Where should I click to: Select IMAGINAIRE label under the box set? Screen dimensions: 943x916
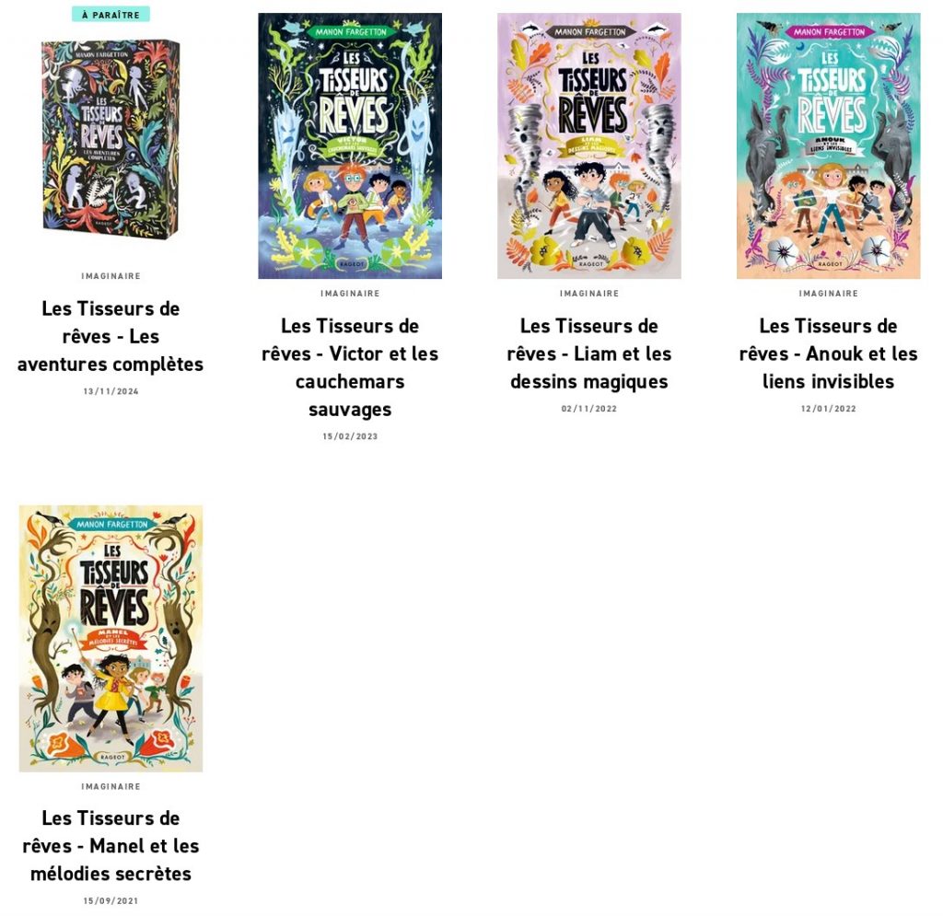pyautogui.click(x=111, y=276)
